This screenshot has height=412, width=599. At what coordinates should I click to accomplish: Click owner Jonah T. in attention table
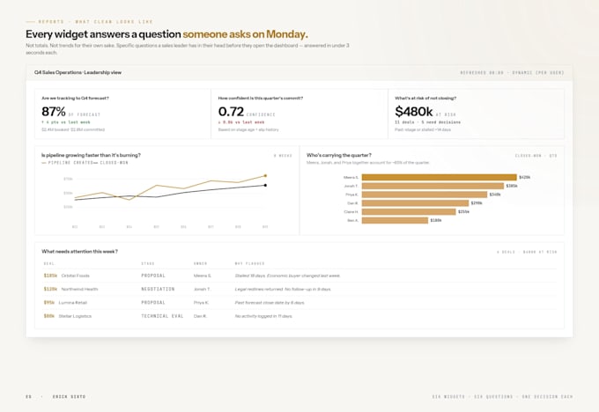click(x=202, y=289)
